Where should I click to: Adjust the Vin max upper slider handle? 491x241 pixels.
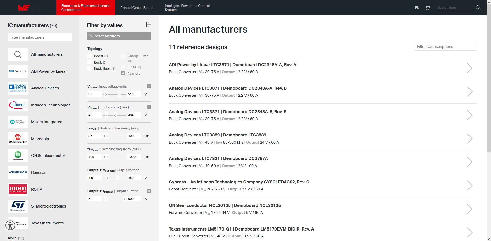(115, 115)
